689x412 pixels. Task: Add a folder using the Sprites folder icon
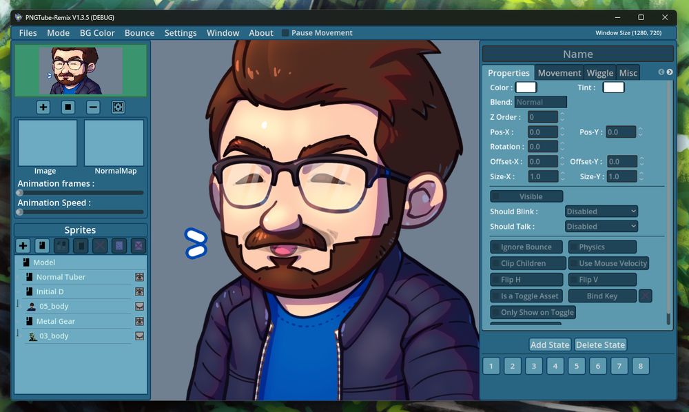(x=42, y=246)
